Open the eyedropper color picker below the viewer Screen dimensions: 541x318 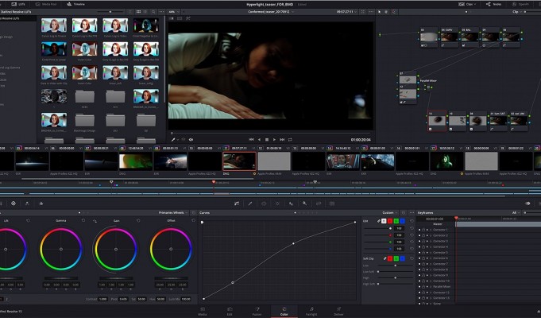[173, 139]
